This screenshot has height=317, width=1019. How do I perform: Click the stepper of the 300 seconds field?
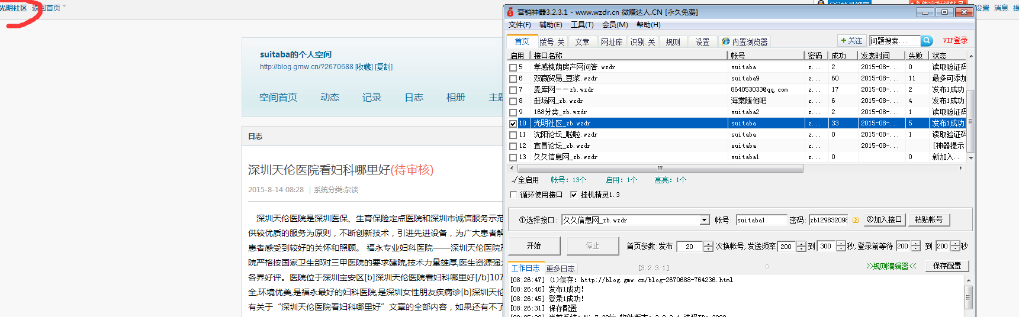(841, 247)
